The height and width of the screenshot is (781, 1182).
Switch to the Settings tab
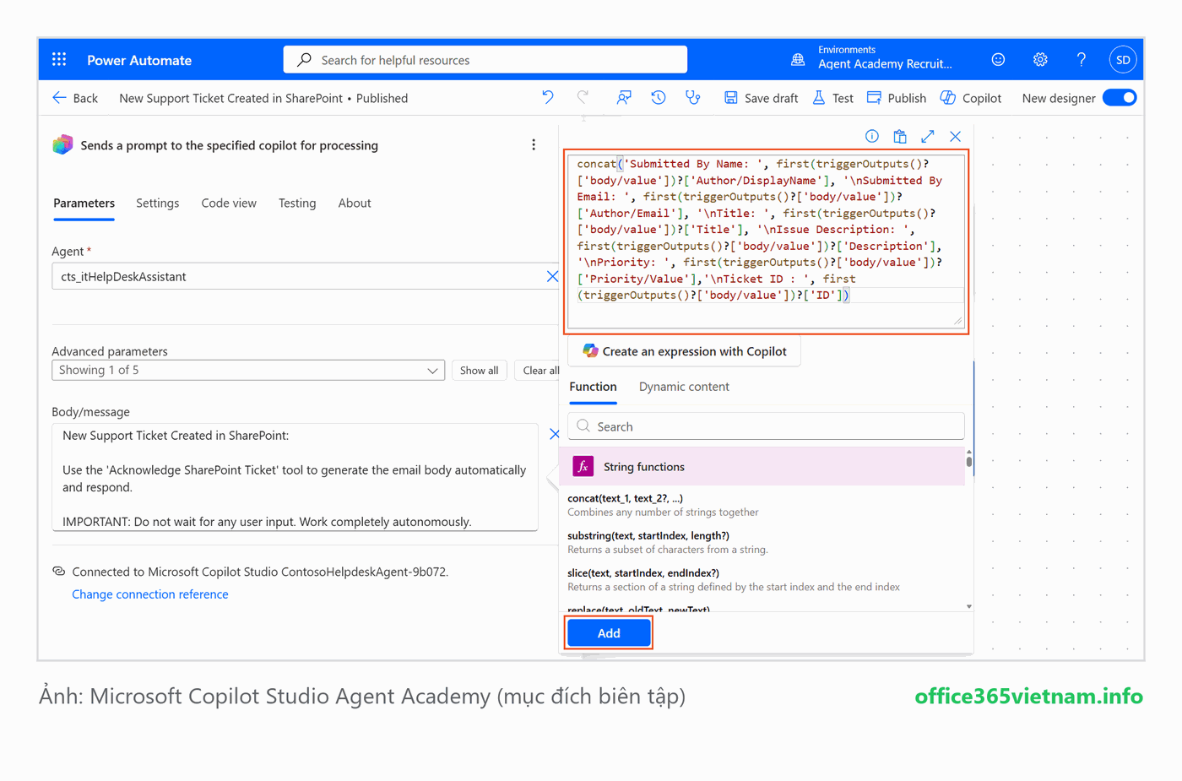pos(158,203)
